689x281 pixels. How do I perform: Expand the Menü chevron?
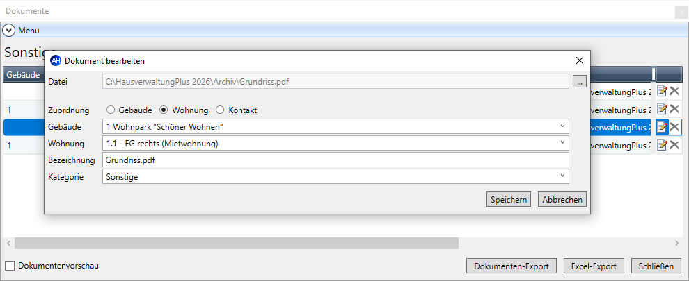tap(9, 31)
